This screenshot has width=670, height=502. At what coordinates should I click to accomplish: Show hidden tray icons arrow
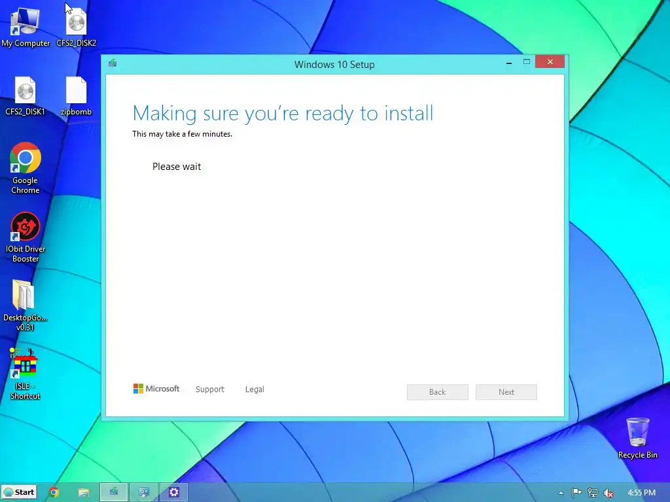pos(561,493)
